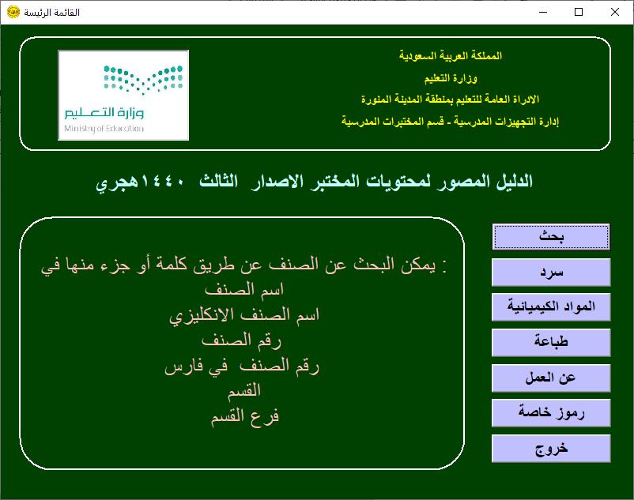Select the رموز خاصة (Special symbols) button
The image size is (634, 500).
551,412
